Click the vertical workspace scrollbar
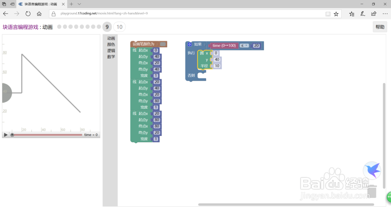The image size is (391, 209). [384, 136]
